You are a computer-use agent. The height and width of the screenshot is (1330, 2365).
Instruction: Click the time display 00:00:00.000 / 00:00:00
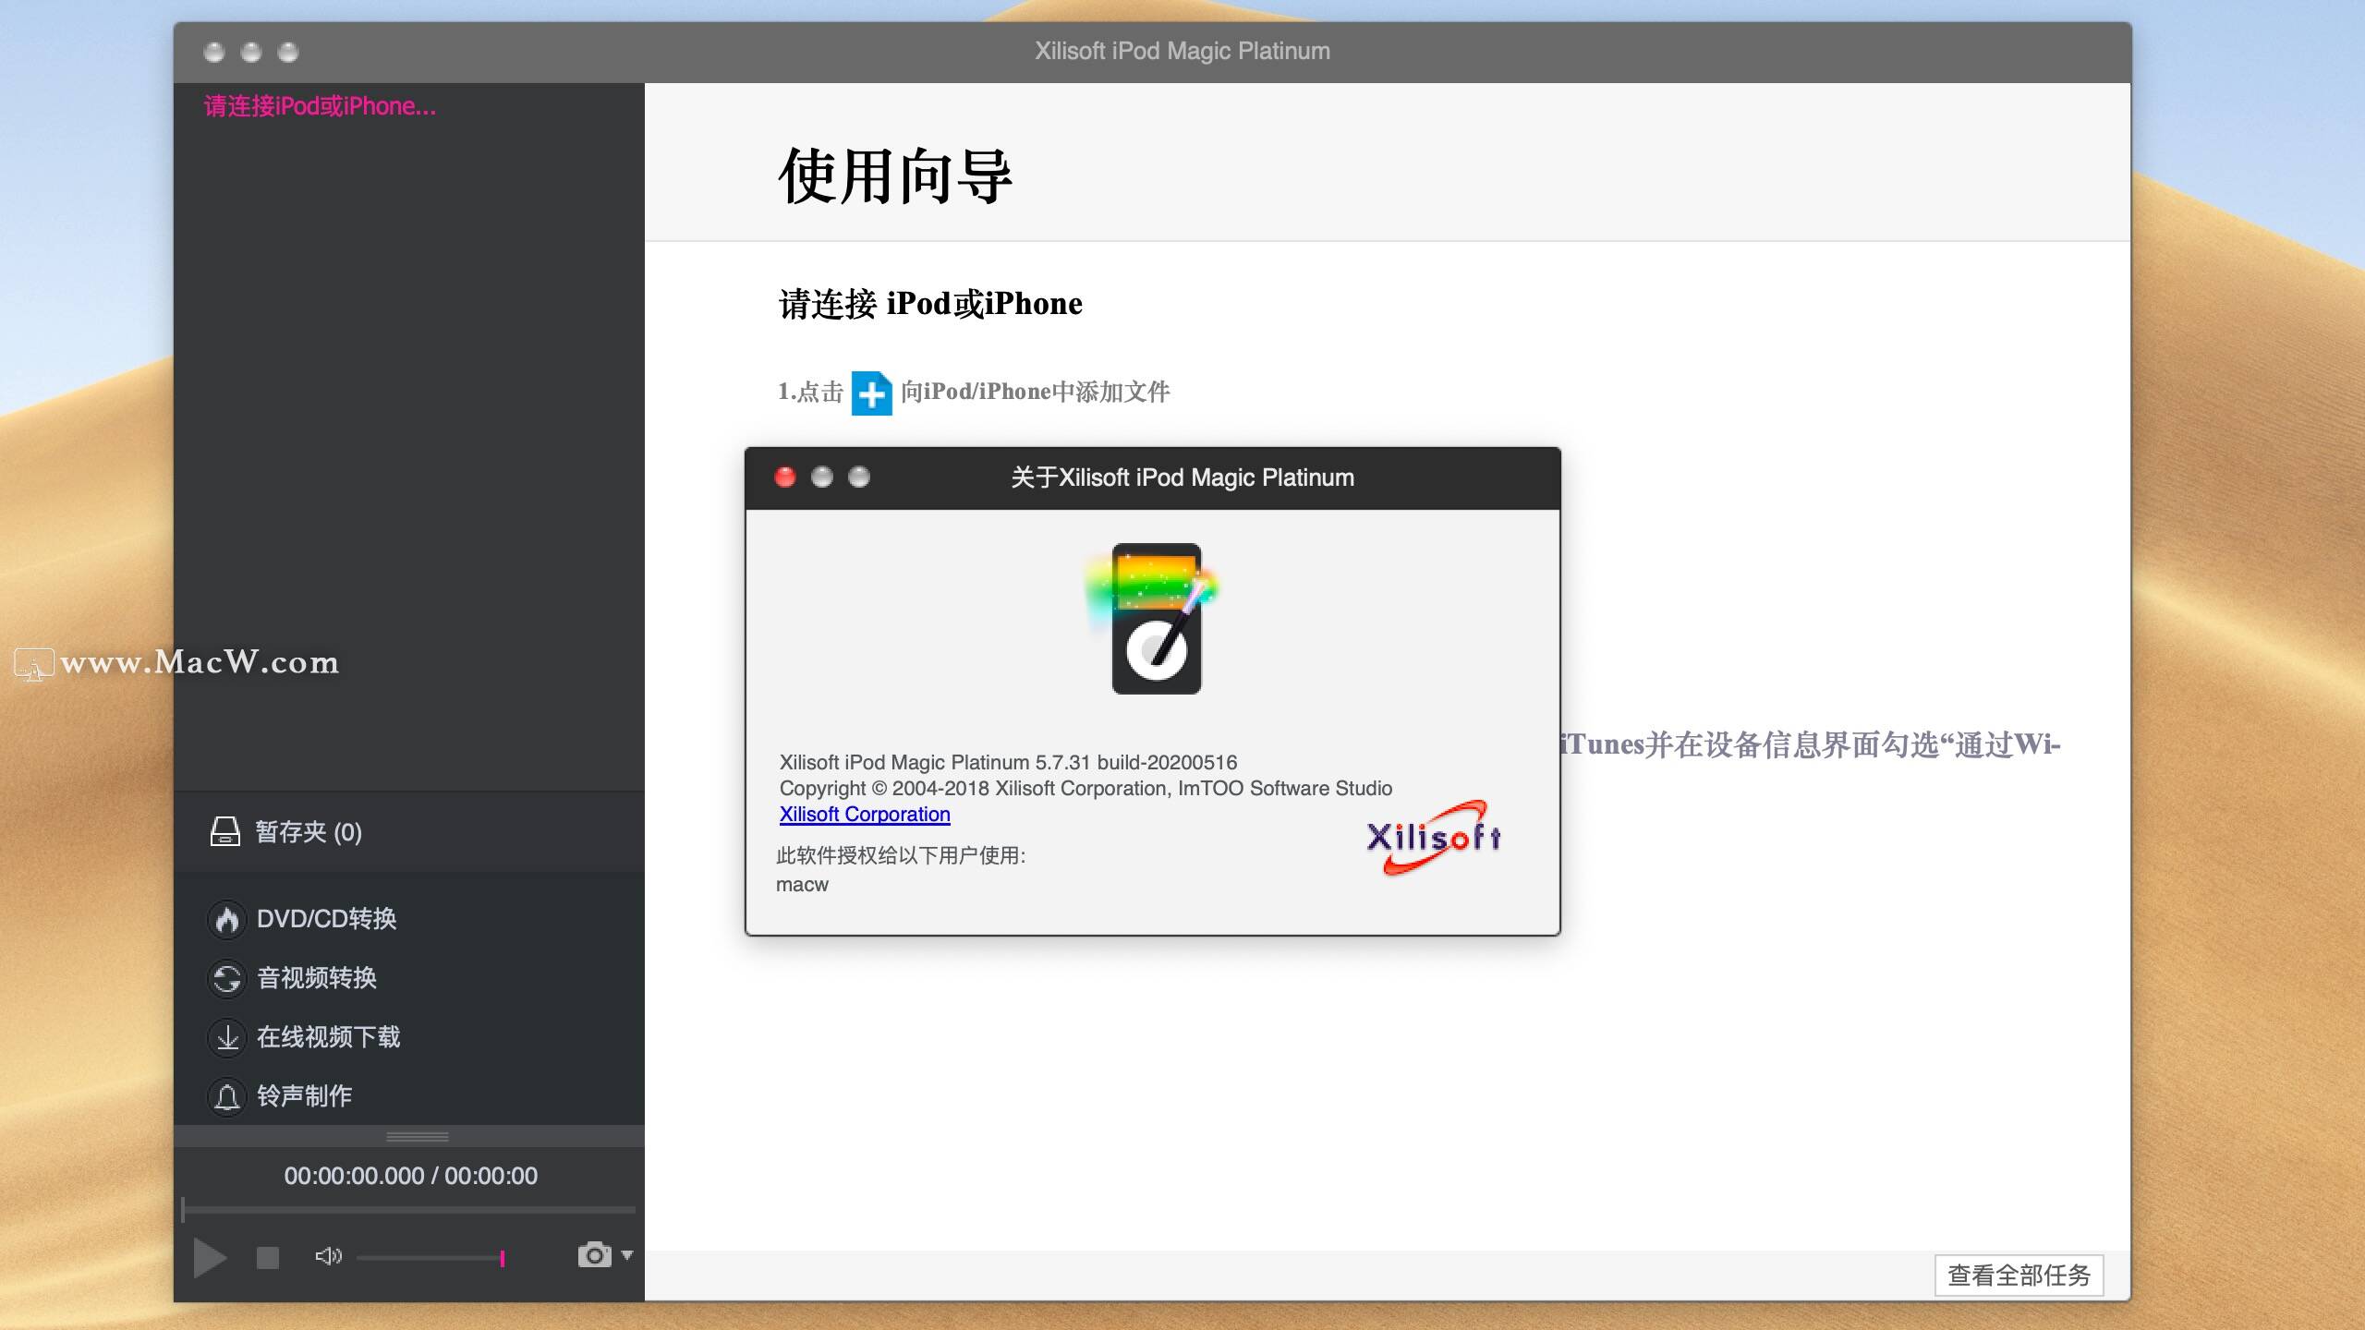coord(410,1176)
